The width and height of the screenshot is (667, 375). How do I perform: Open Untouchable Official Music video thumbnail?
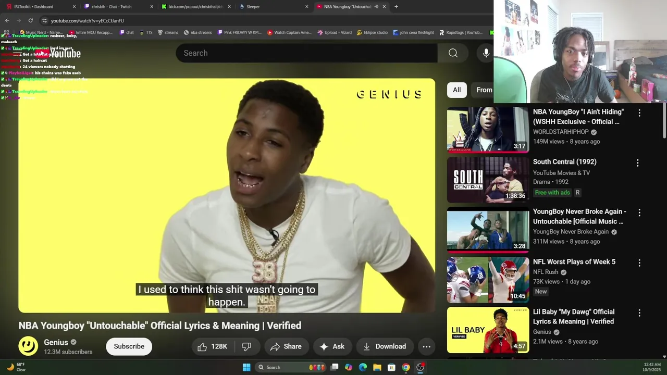pos(488,230)
